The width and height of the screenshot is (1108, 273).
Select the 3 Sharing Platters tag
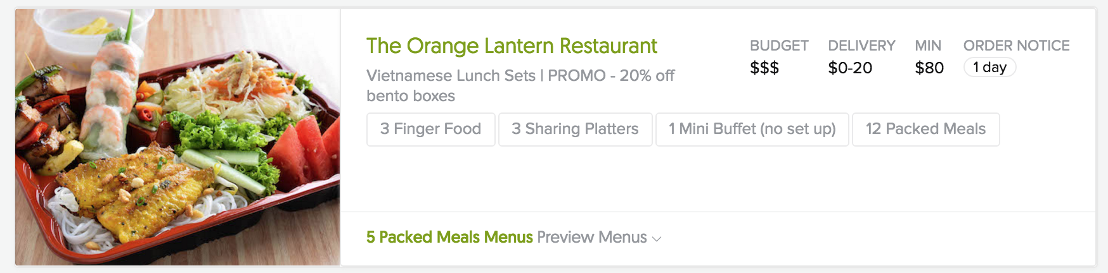(x=575, y=130)
